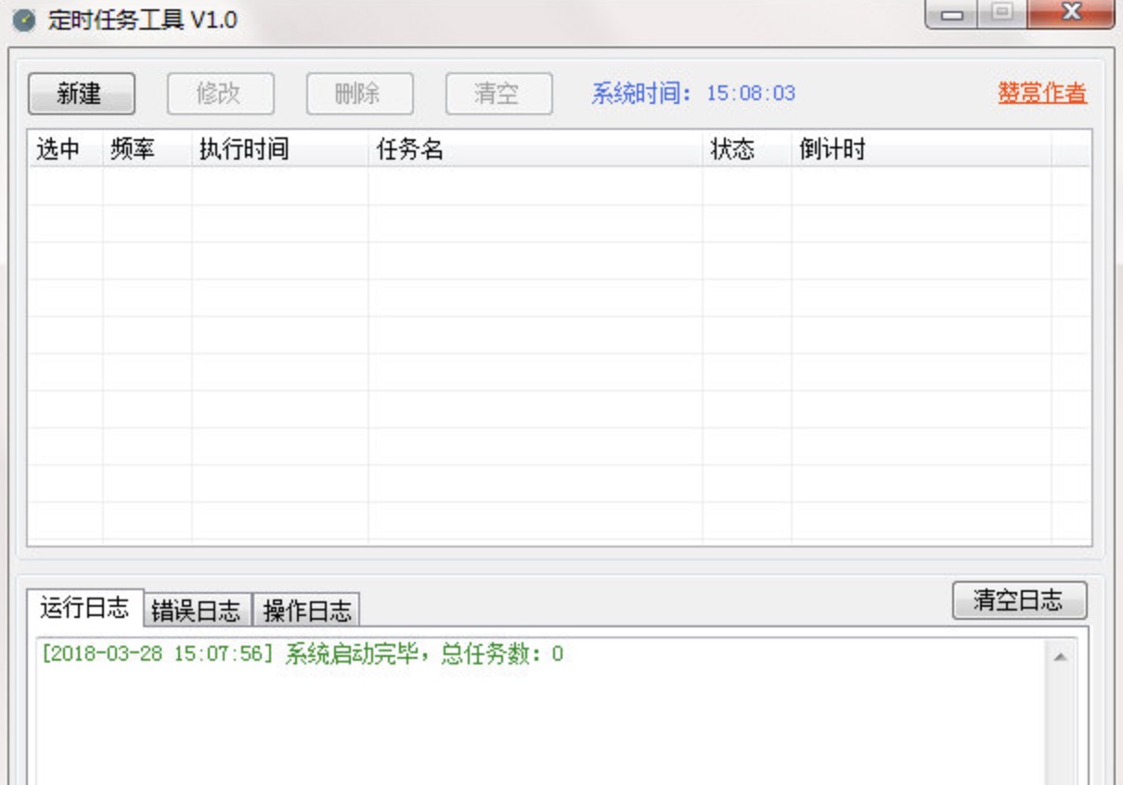
Task: Click the 新建 button
Action: [x=82, y=94]
